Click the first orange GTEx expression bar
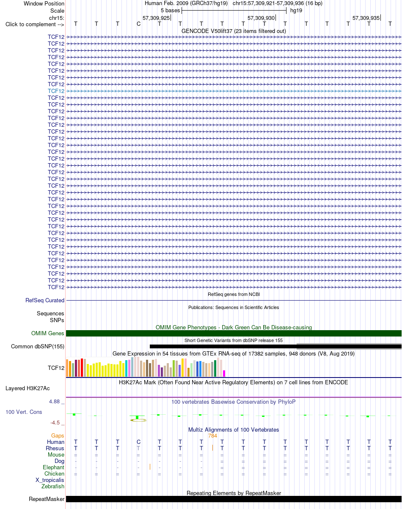This screenshot has height=509, width=402. [67, 368]
